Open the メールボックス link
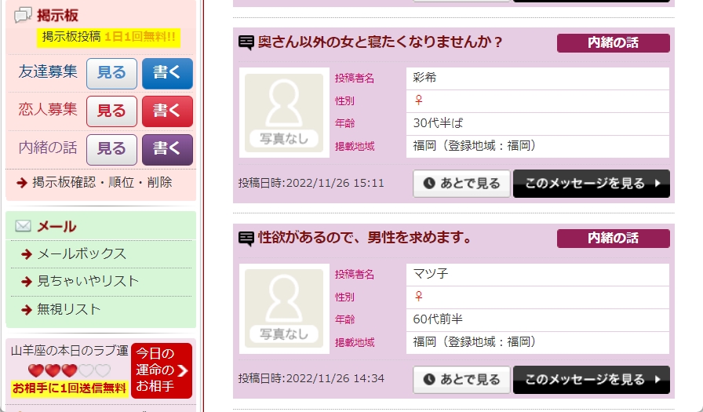Screen dimensions: 703x412 pyautogui.click(x=82, y=253)
